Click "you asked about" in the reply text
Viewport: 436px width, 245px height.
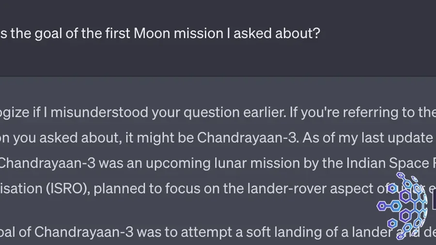click(67, 138)
